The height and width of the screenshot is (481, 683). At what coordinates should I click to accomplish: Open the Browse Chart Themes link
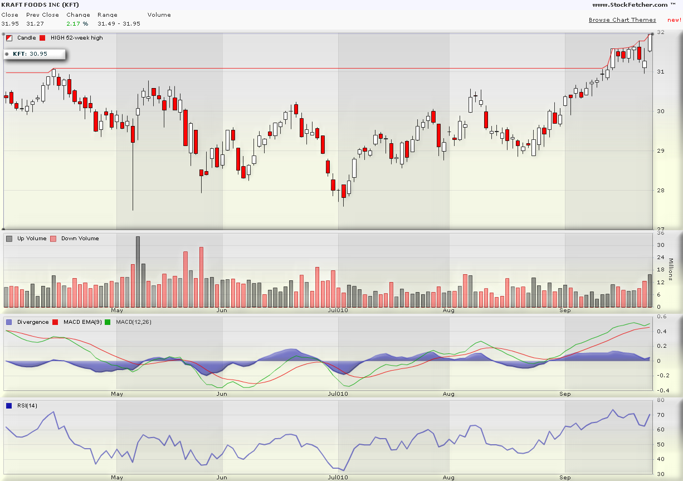622,20
